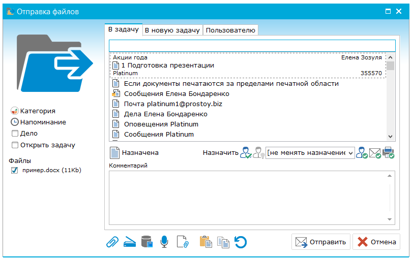Screen dimensions: 412x261
Task: Click the task number 355570
Action: pyautogui.click(x=371, y=73)
